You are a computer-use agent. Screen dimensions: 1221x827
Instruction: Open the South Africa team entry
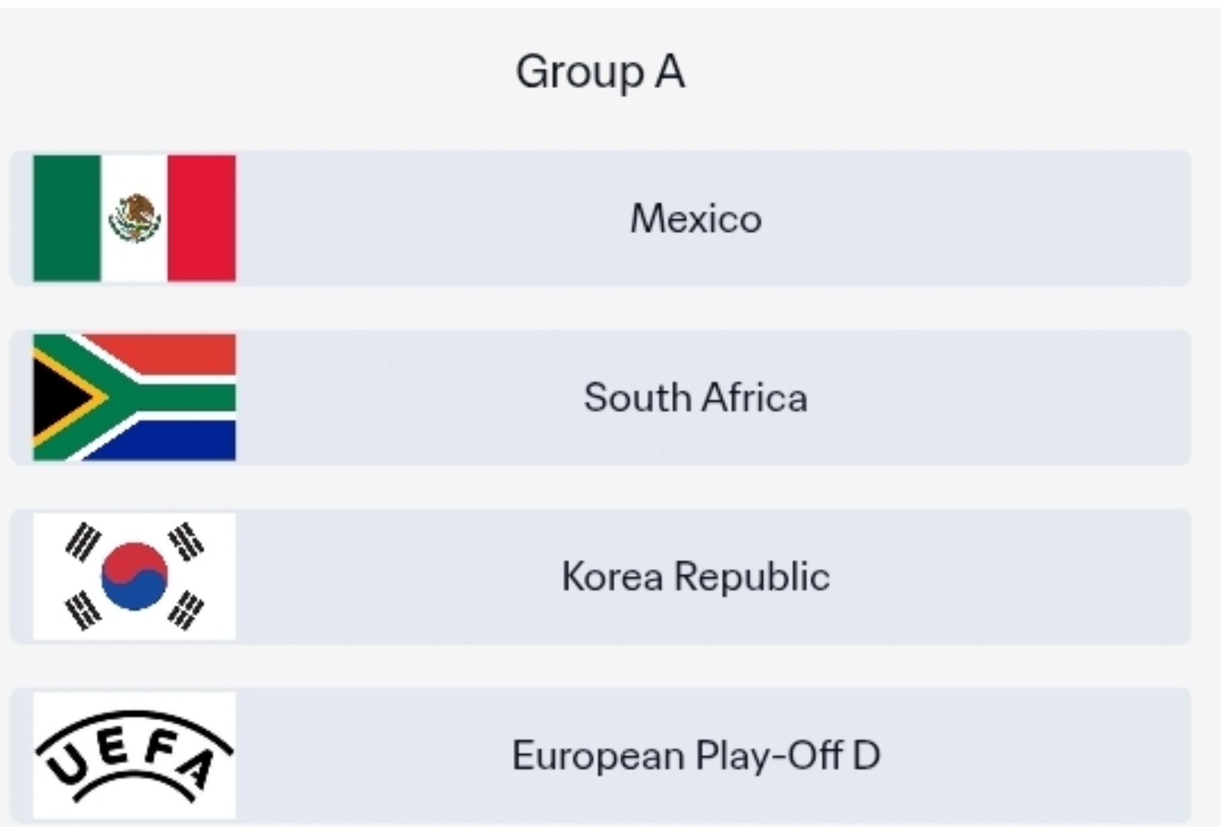(695, 397)
